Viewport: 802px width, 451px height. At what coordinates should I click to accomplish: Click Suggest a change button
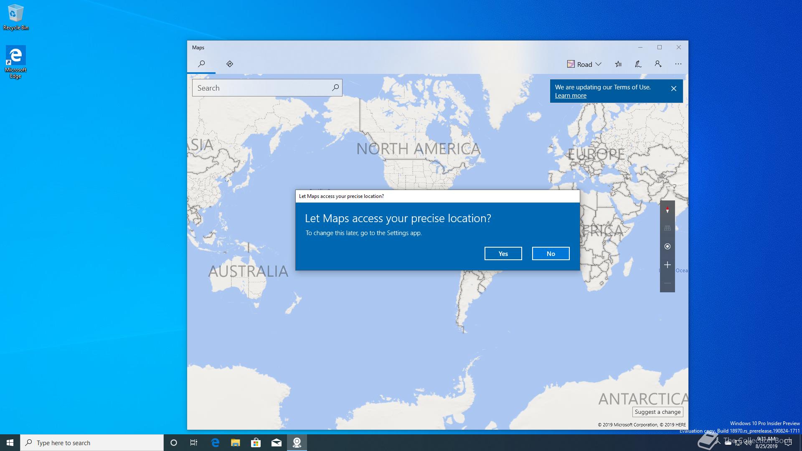(657, 412)
